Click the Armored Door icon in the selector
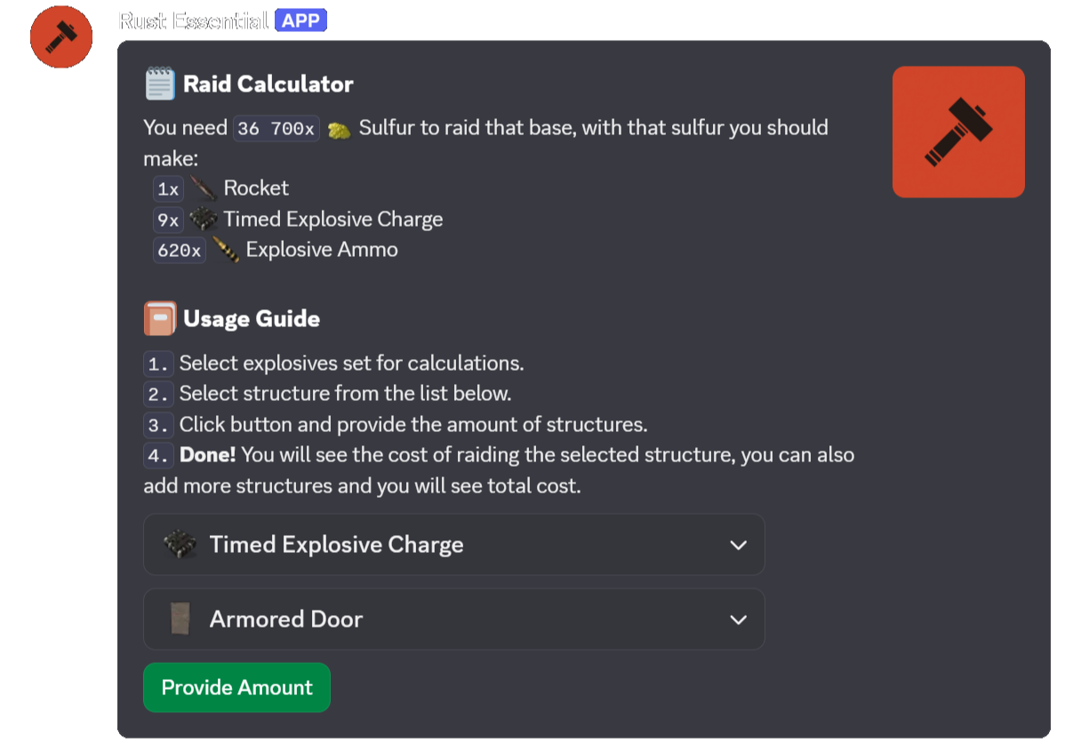 (180, 619)
